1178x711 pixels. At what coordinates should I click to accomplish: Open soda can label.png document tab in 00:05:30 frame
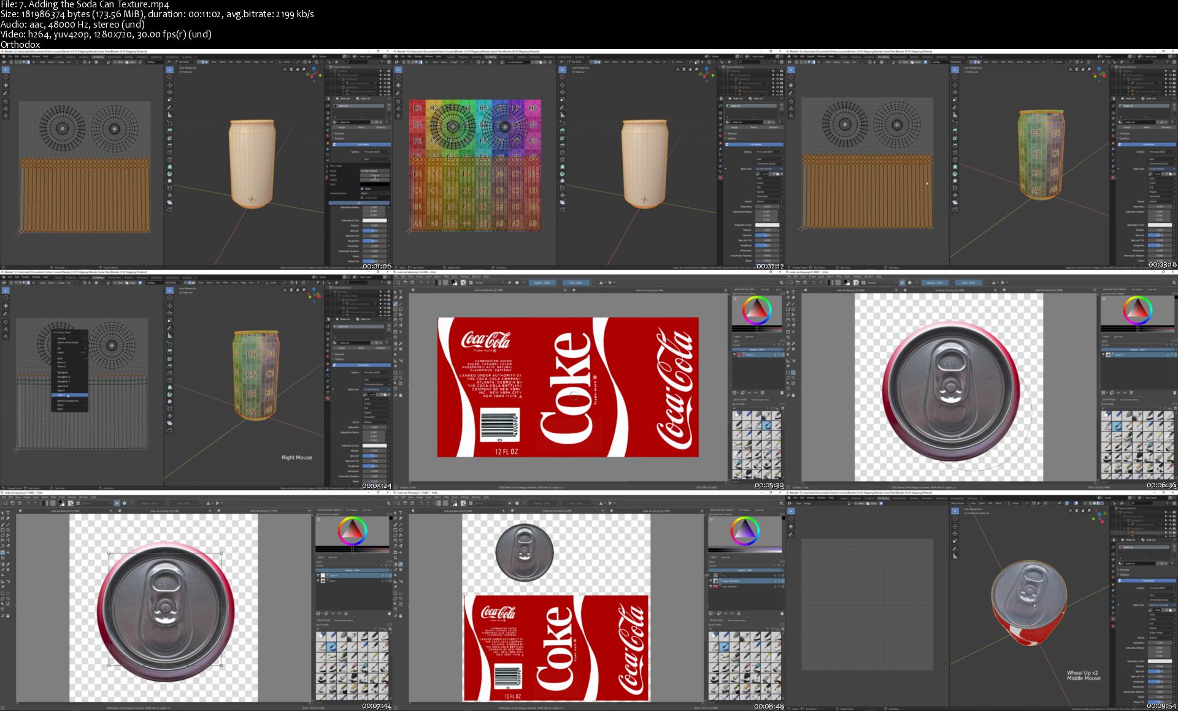click(x=488, y=290)
